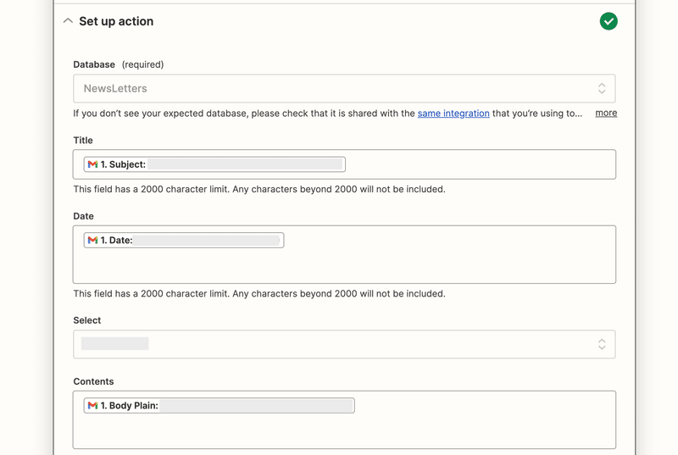Click the "Contents" field label

93,381
